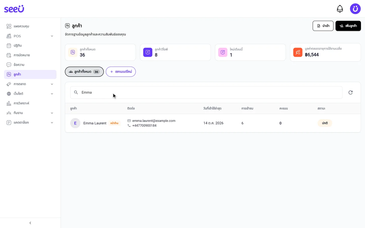Click the new this month card icon
The image size is (365, 228).
223,52
